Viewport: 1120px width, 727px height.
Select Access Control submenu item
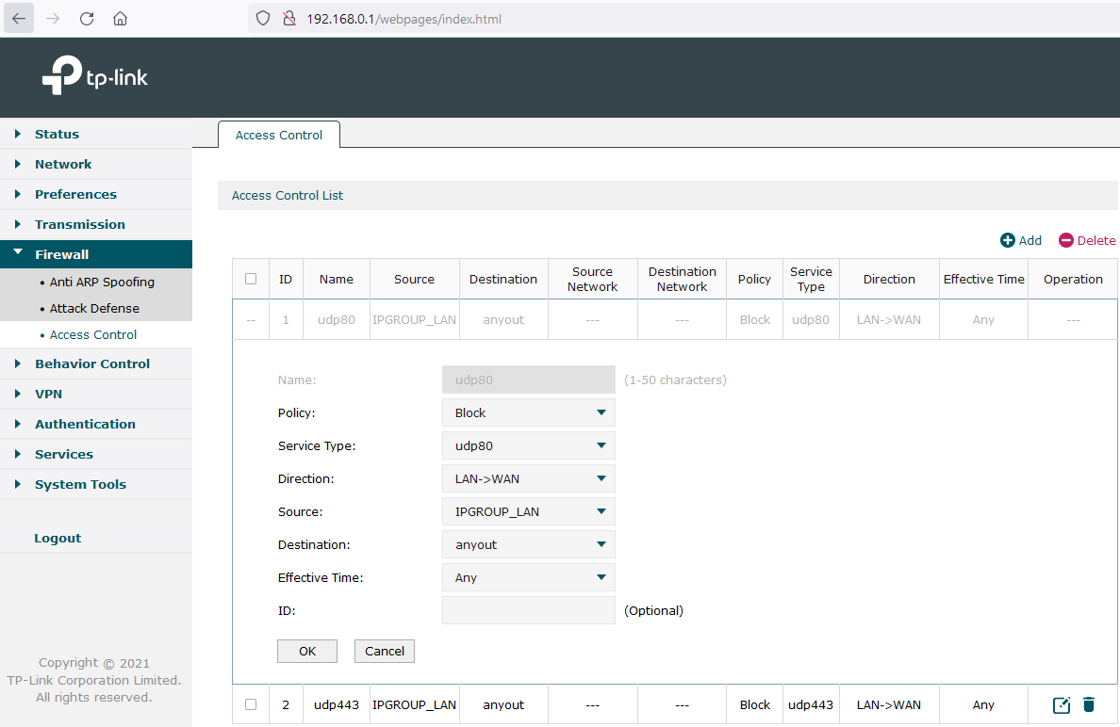coord(92,334)
